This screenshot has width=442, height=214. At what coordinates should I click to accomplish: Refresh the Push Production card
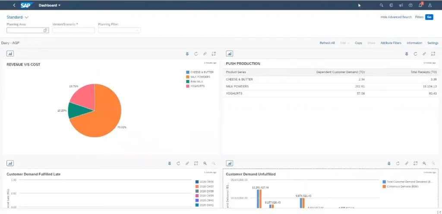pos(415,54)
